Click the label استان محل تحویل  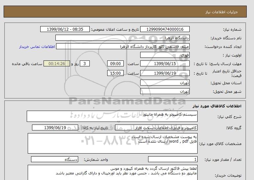click(x=226, y=83)
